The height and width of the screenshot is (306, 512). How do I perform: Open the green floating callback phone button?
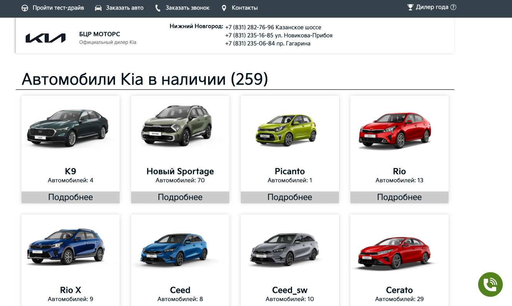pyautogui.click(x=490, y=284)
